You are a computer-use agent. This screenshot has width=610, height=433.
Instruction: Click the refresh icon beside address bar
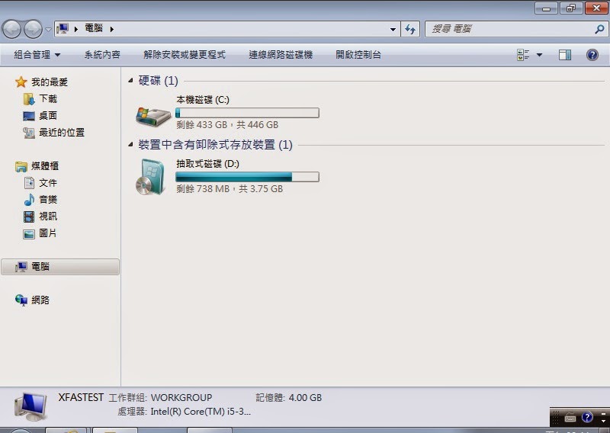pyautogui.click(x=410, y=29)
